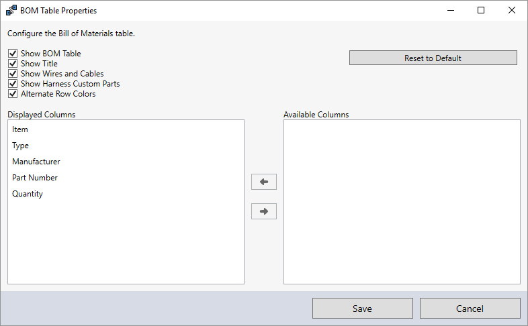Click the BOM Table Properties app icon
This screenshot has width=528, height=326.
click(x=11, y=11)
